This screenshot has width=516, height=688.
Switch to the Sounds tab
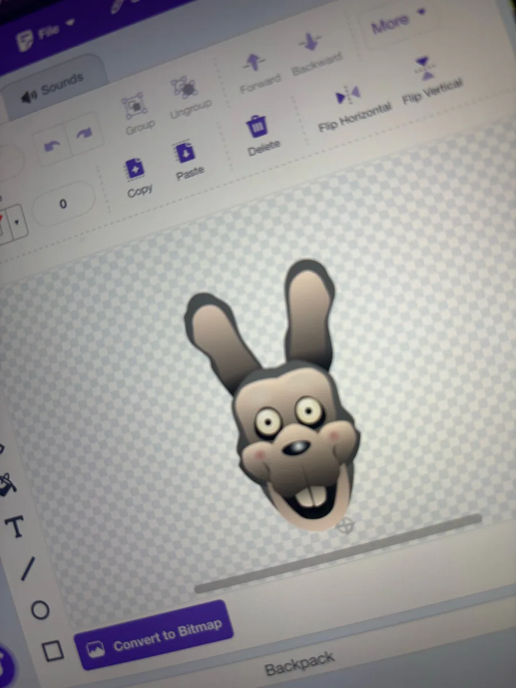[x=52, y=88]
